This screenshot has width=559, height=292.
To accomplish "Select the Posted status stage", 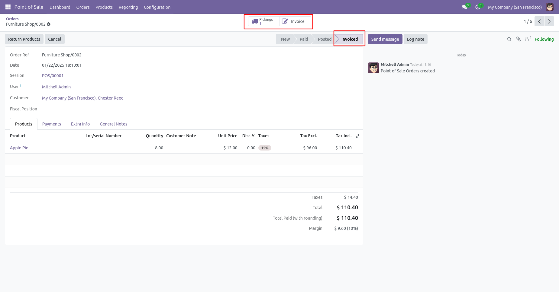I will pyautogui.click(x=325, y=39).
